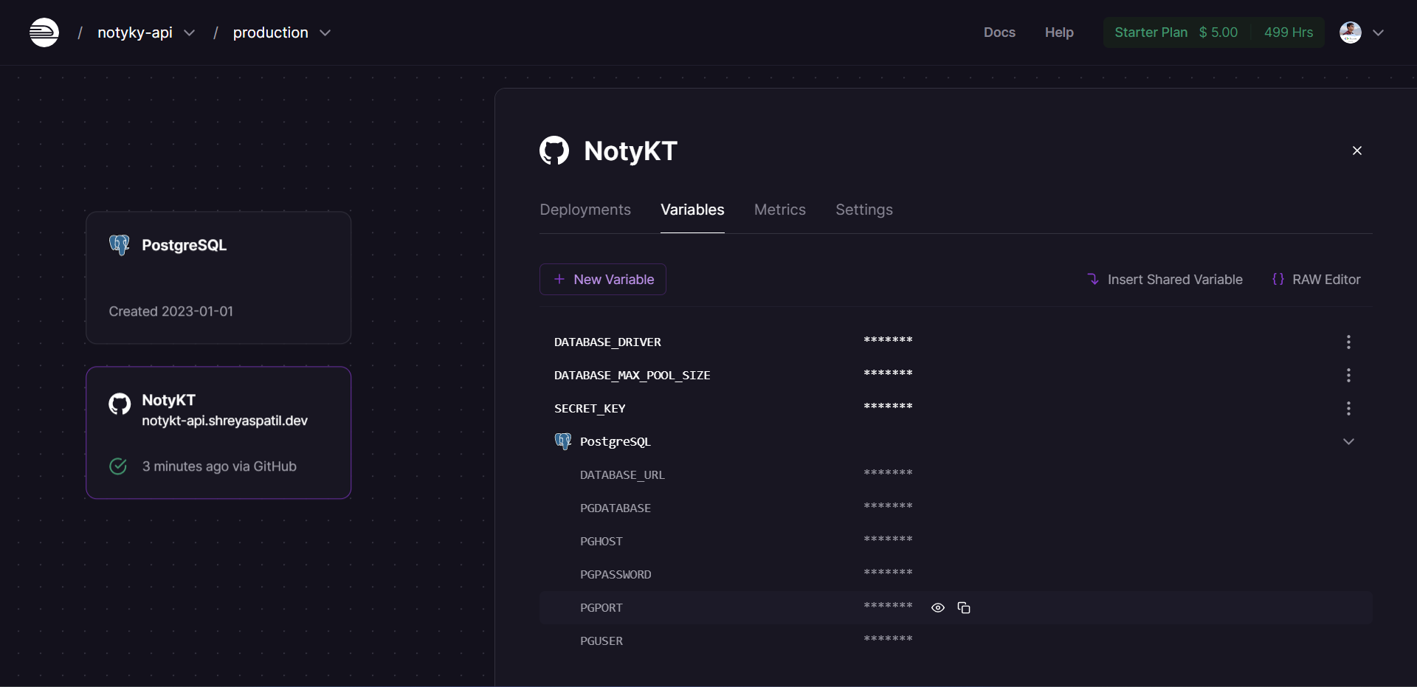The image size is (1417, 687).
Task: Click the GitHub icon on NotyKT card
Action: pyautogui.click(x=120, y=404)
